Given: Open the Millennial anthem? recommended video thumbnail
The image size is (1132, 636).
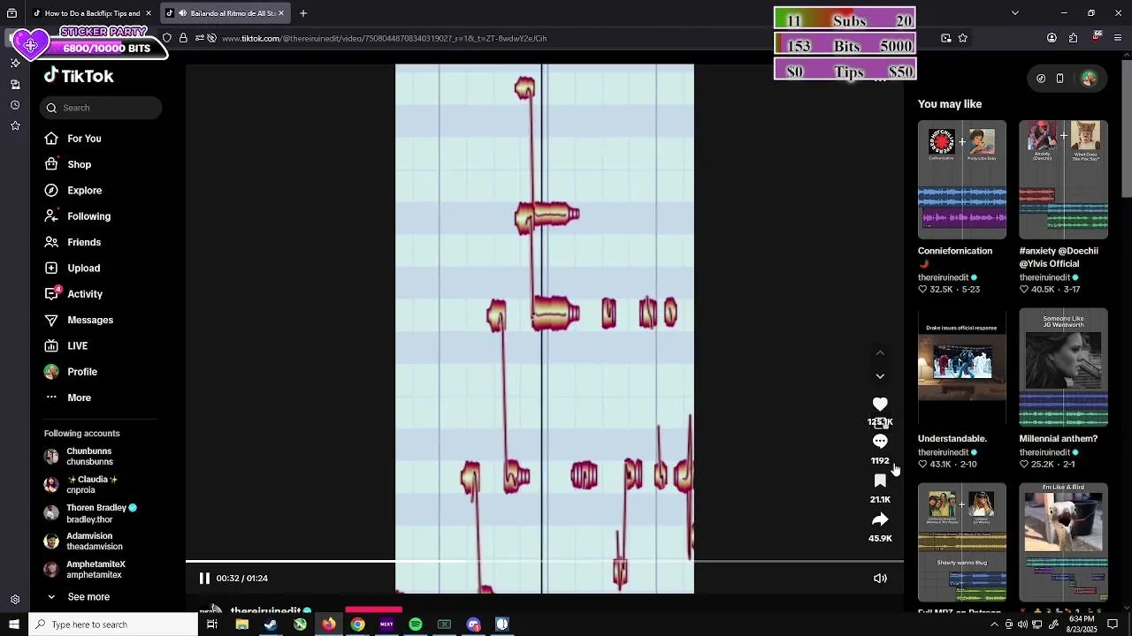Looking at the screenshot, I should (x=1063, y=367).
